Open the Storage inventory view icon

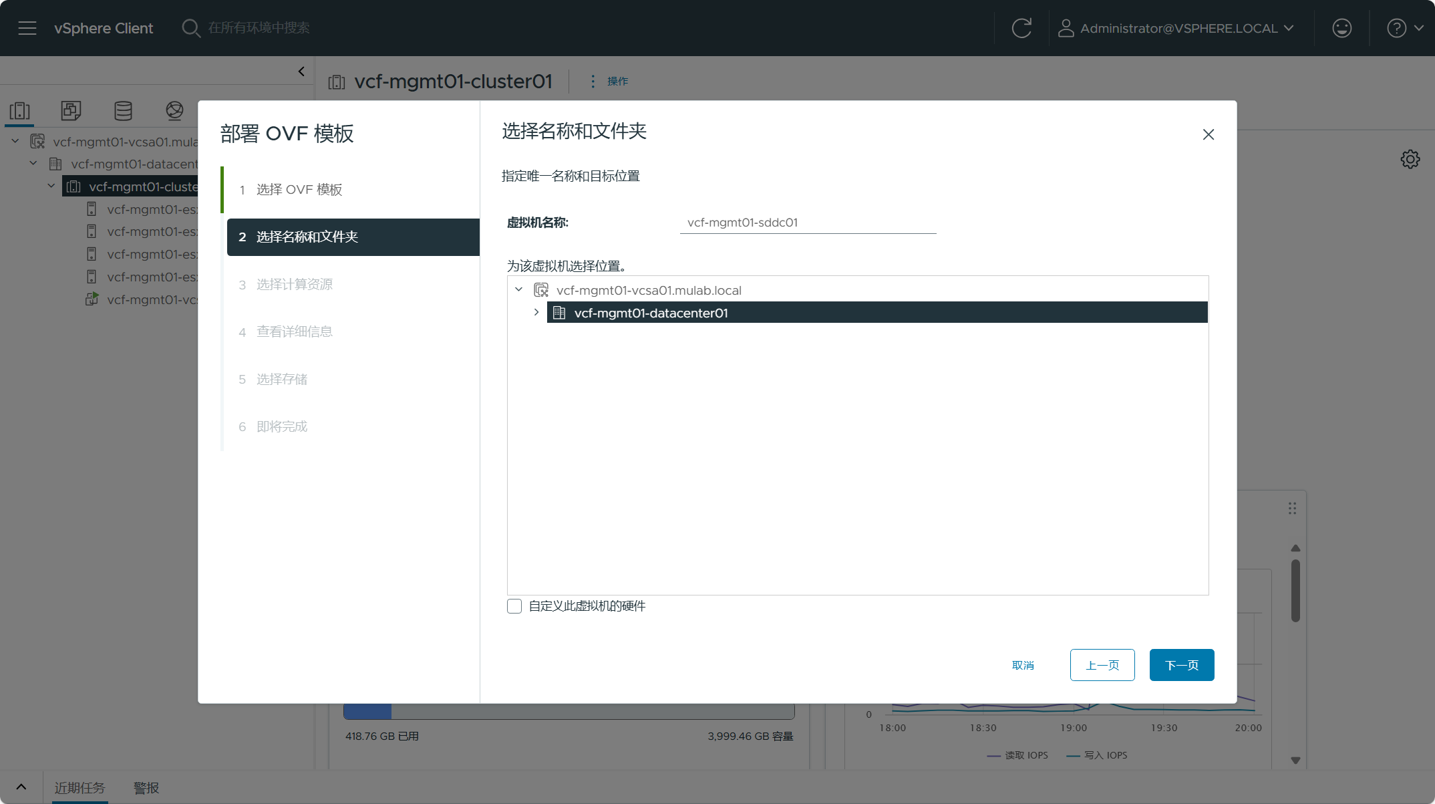123,110
